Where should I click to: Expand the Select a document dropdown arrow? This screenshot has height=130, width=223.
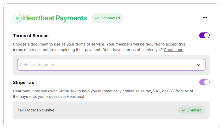(x=198, y=65)
